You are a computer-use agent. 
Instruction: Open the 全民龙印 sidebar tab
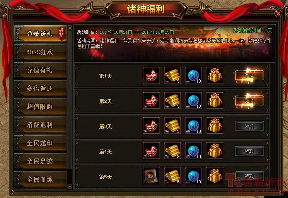coord(40,143)
